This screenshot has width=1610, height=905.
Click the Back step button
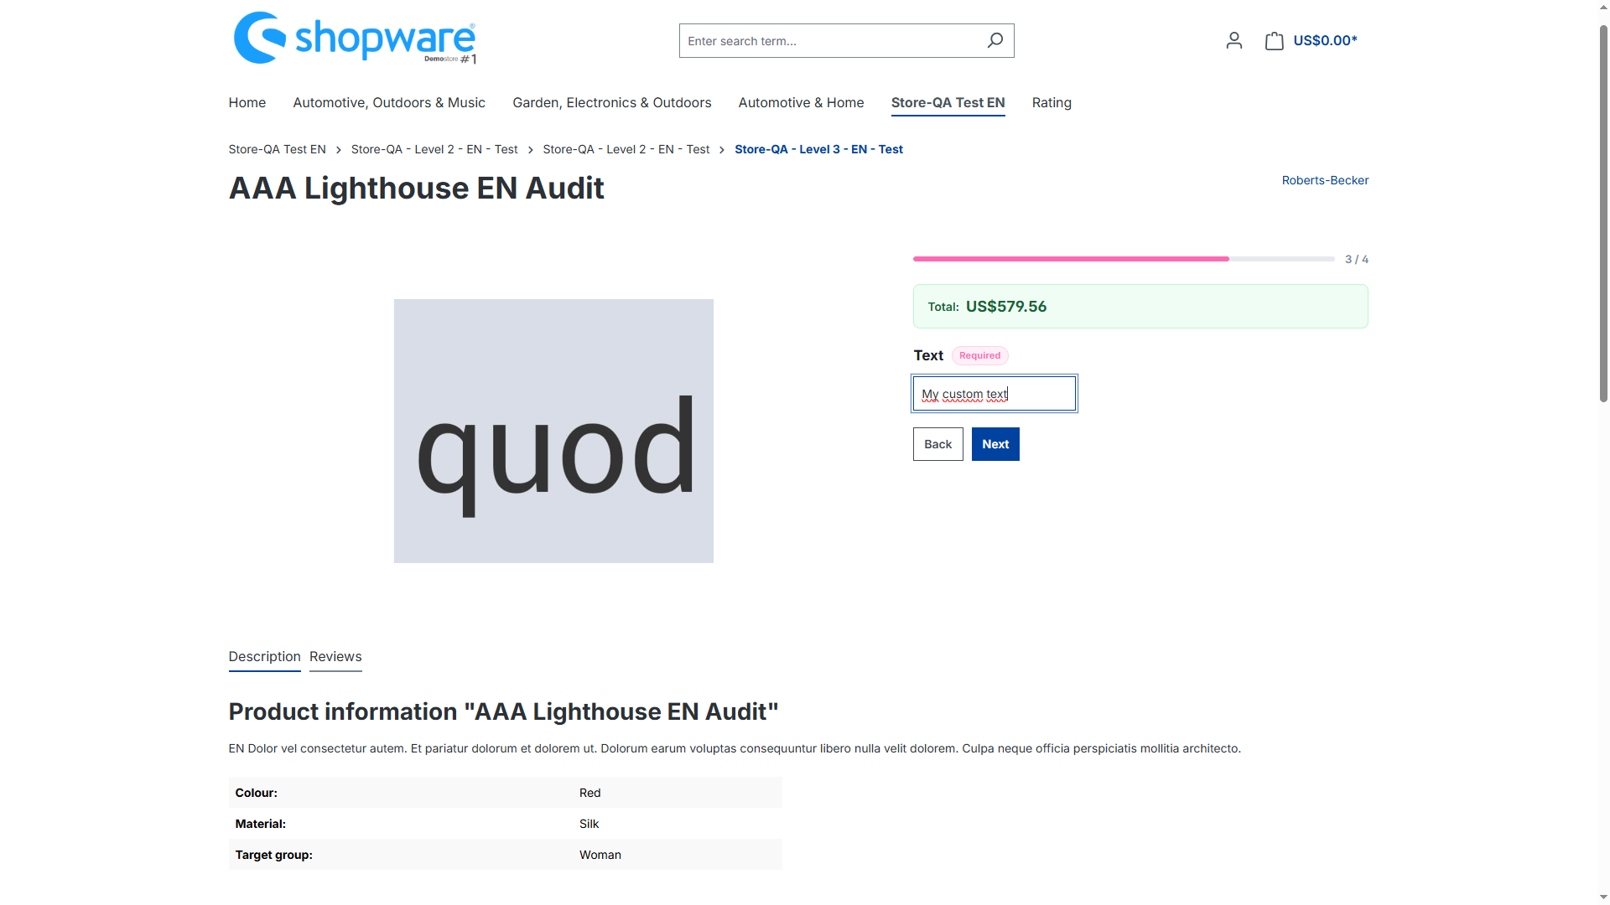(x=937, y=444)
